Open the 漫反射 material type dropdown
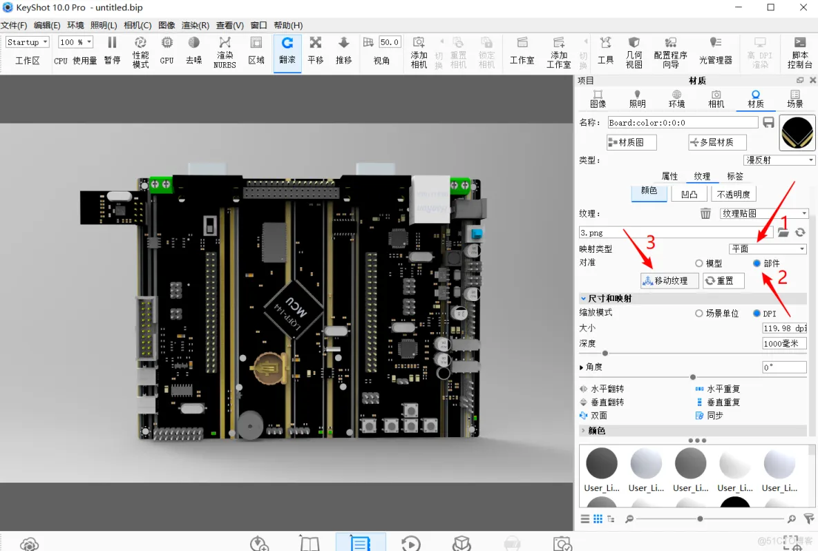Viewport: 818px width, 551px height. [x=779, y=160]
